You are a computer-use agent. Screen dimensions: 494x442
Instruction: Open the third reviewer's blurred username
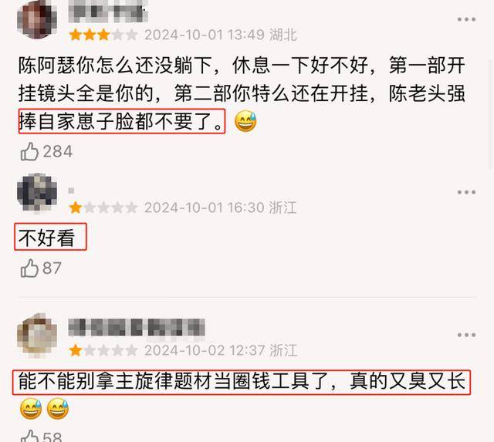(137, 327)
